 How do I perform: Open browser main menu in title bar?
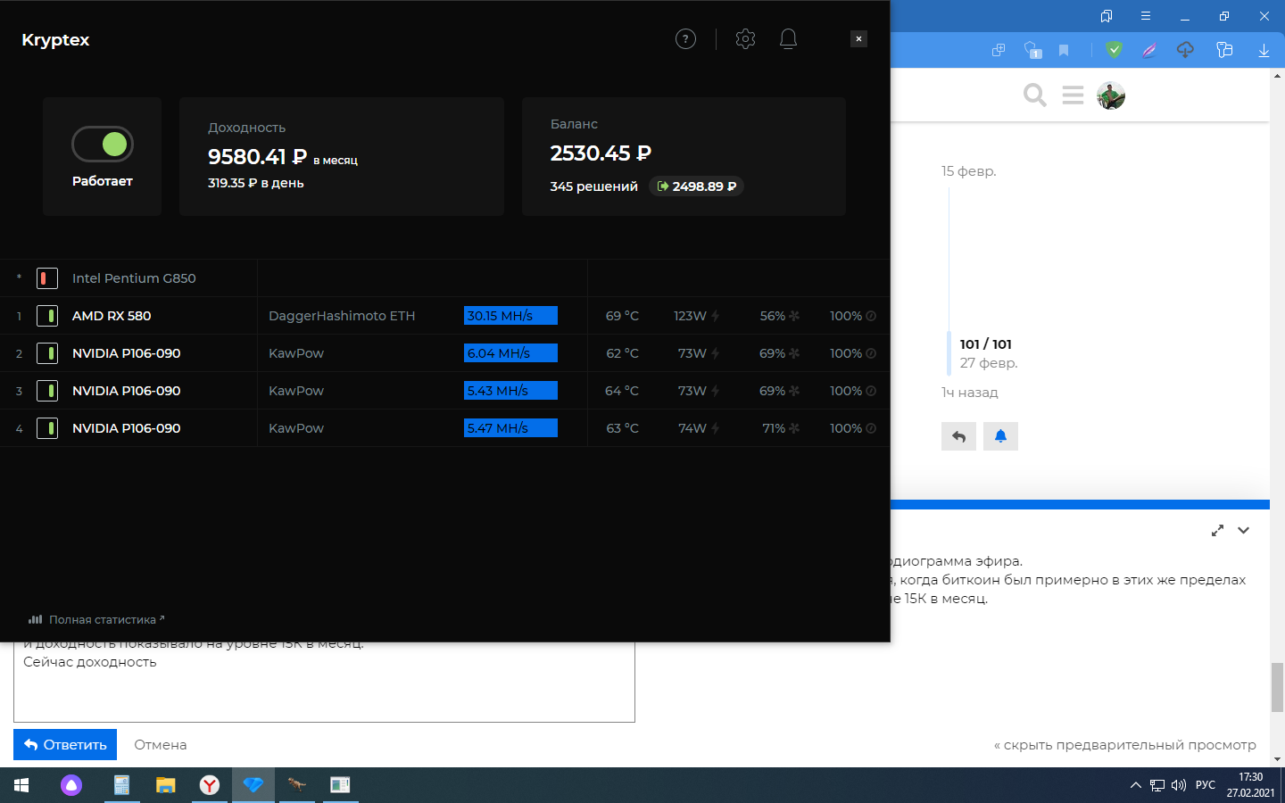[x=1146, y=16]
